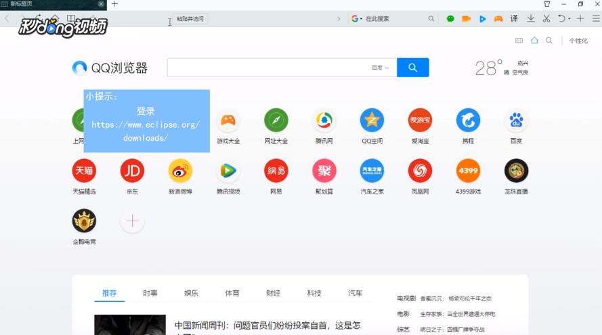Open the 聚划算 shortcut
Screen dimensions: 602x335
tap(324, 171)
